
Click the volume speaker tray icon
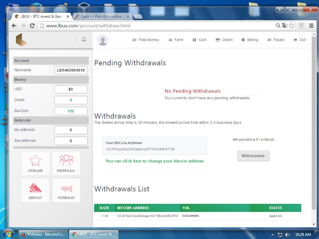[x=288, y=235]
